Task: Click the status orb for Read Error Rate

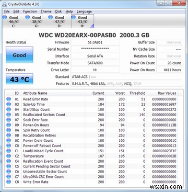Action: (8, 99)
